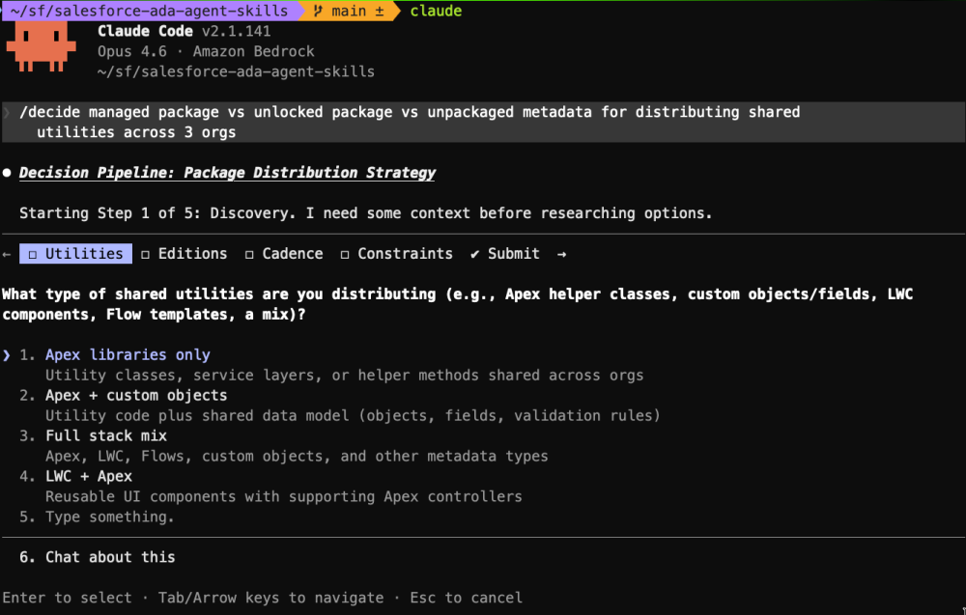Click the working directory path under Opus
The image size is (966, 615).
coord(236,72)
